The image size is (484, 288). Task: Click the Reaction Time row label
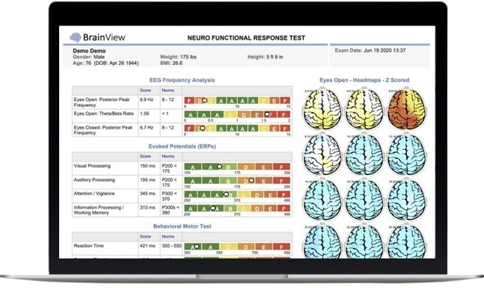(x=88, y=245)
